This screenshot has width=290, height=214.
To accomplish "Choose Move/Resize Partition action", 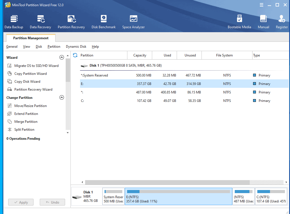I will pos(30,106).
